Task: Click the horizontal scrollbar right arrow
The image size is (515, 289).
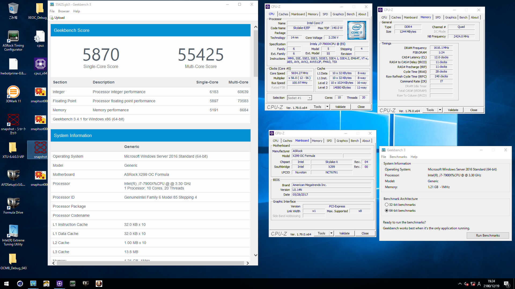Action: (x=248, y=263)
